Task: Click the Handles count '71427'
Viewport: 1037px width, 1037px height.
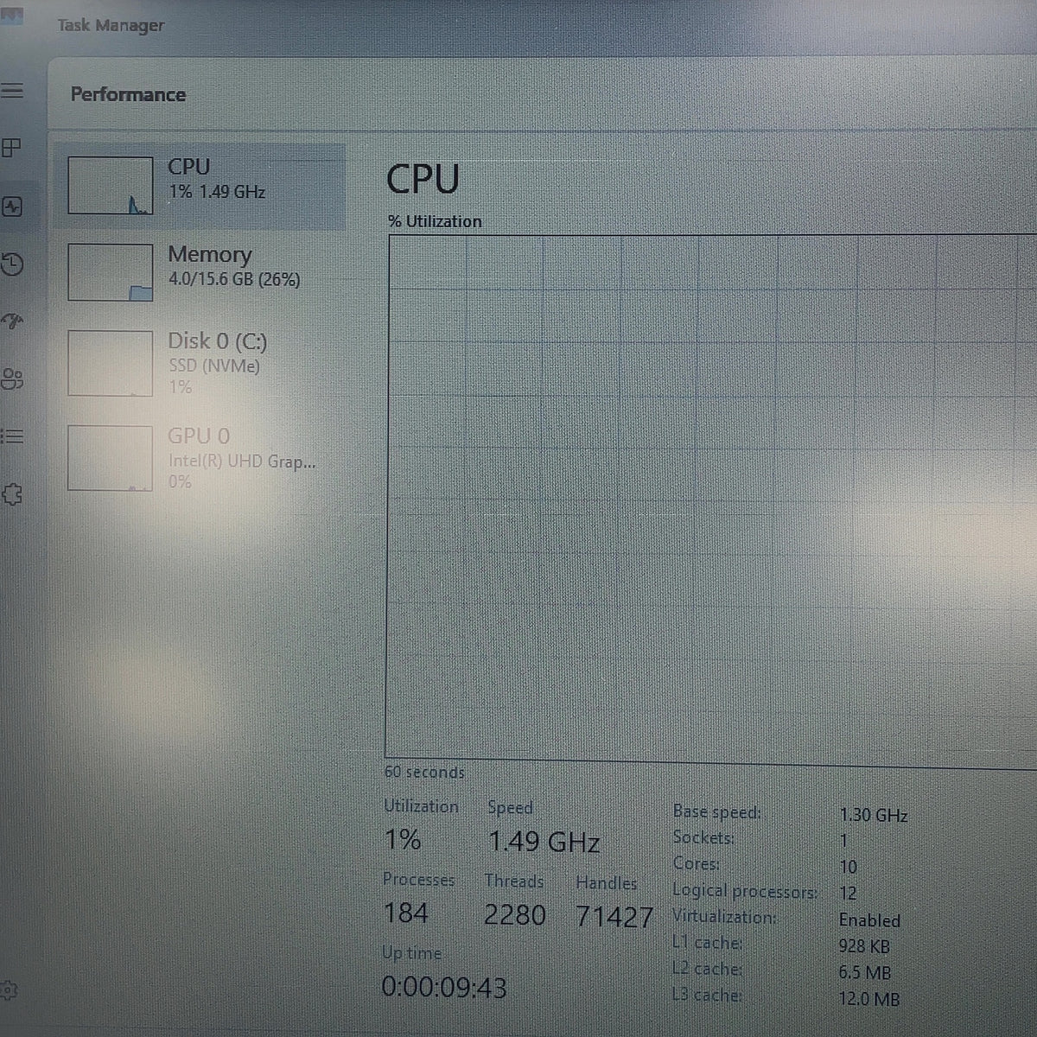Action: [614, 916]
